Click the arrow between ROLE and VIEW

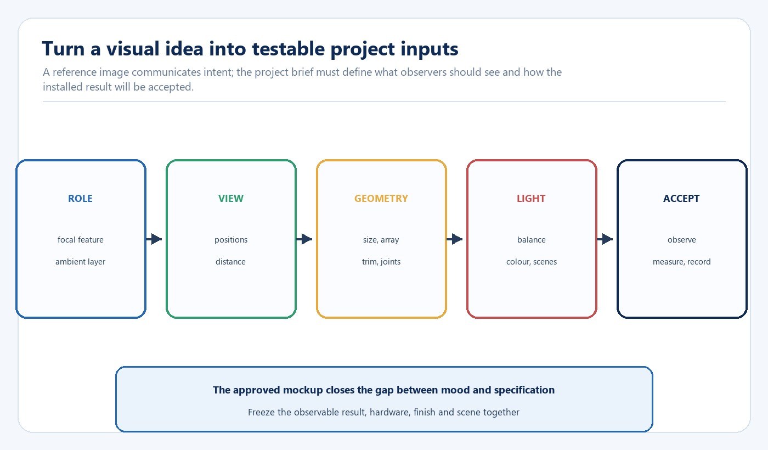click(x=154, y=239)
